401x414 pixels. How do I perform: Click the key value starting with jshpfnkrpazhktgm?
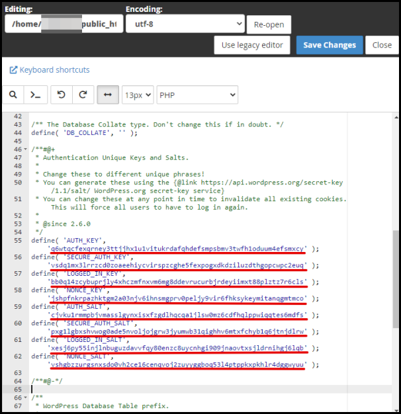click(x=177, y=298)
